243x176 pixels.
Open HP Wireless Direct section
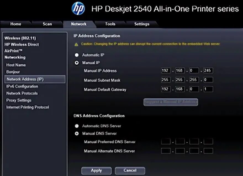pyautogui.click(x=22, y=44)
